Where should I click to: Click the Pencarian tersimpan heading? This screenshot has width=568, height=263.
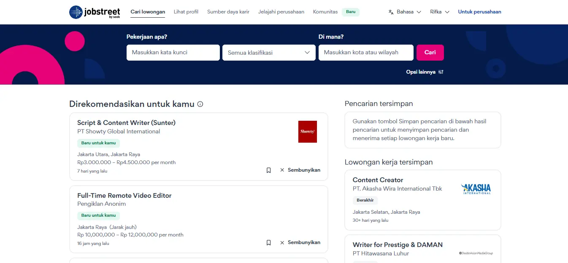[x=379, y=104]
